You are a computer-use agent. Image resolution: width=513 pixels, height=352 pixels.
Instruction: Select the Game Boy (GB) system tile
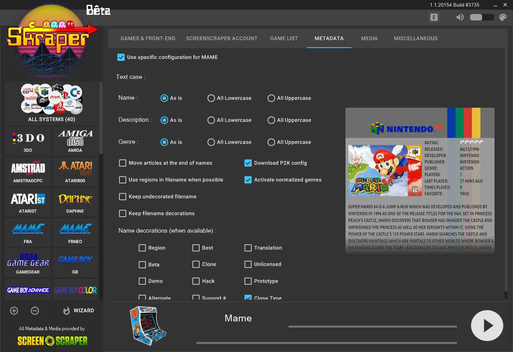pyautogui.click(x=75, y=263)
